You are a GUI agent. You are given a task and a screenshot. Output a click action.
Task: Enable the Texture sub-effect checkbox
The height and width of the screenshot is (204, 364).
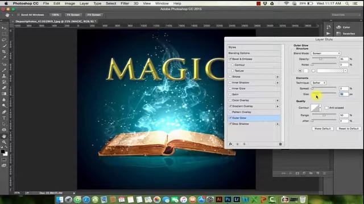click(x=233, y=71)
